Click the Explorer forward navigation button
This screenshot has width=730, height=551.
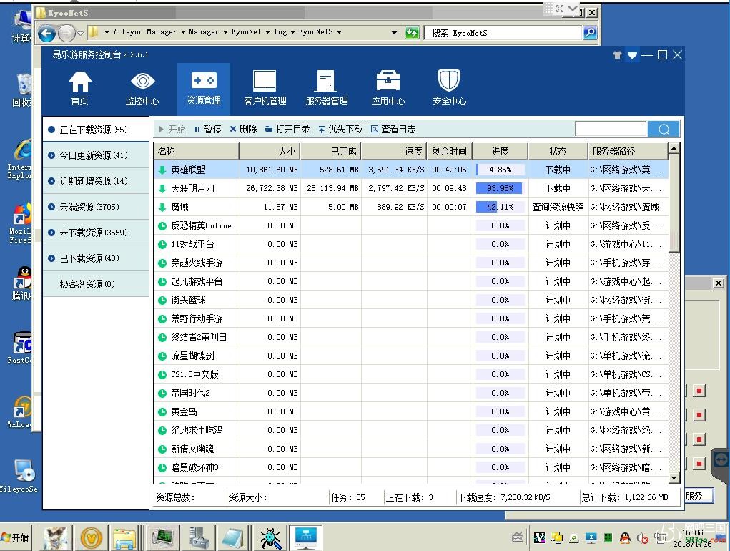(x=67, y=33)
